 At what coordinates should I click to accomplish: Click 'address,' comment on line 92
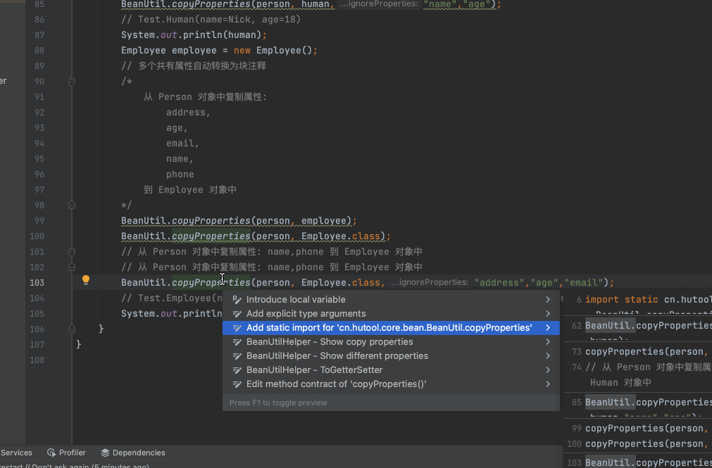tap(189, 113)
